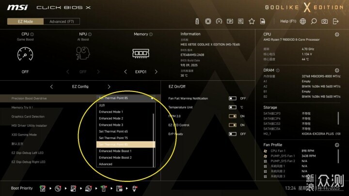This screenshot has width=349, height=196.
Task: Select Enhanced Mode 1 option
Action: click(x=125, y=112)
